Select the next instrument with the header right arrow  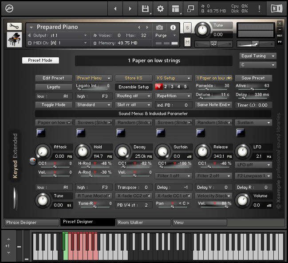pyautogui.click(x=147, y=28)
